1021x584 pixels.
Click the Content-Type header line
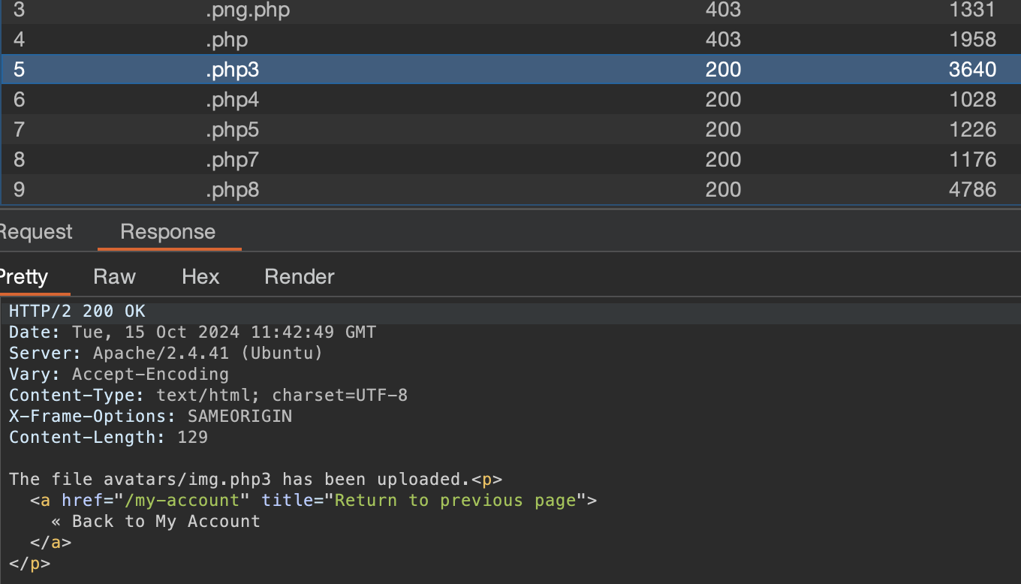pyautogui.click(x=208, y=395)
